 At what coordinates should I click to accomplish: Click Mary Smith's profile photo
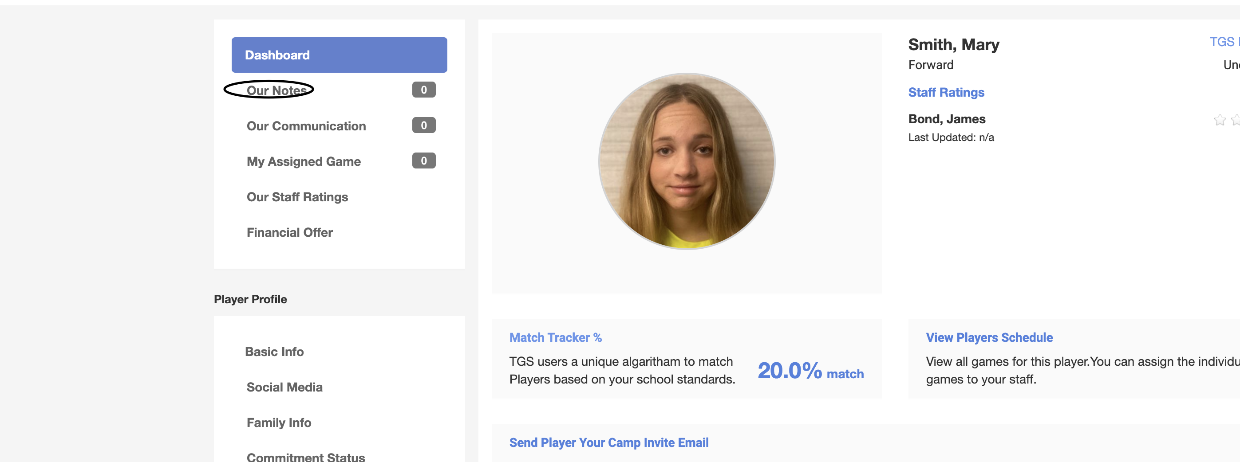click(686, 161)
